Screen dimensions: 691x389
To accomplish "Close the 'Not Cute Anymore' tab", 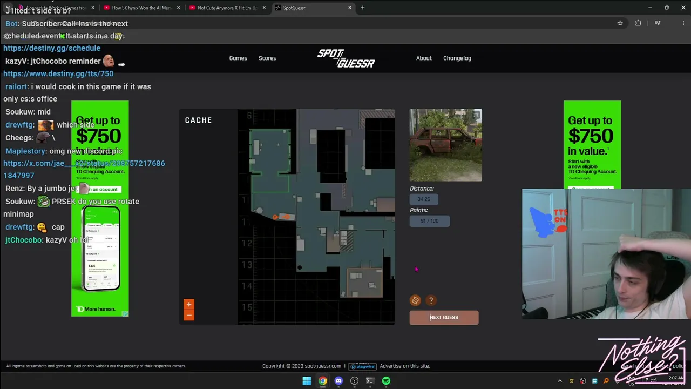I will 264,8.
